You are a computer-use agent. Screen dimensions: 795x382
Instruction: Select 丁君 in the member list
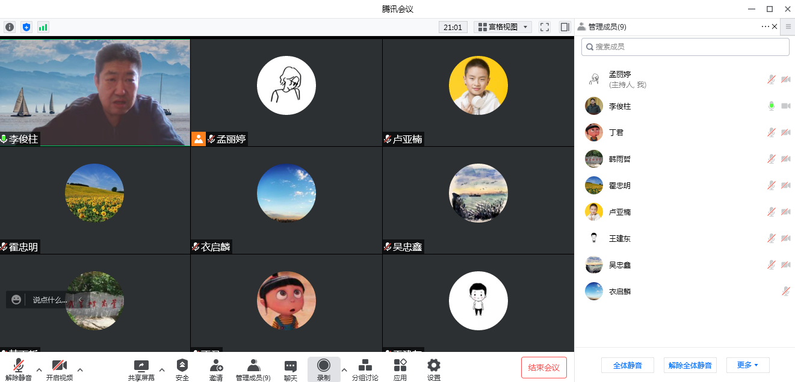tap(616, 133)
